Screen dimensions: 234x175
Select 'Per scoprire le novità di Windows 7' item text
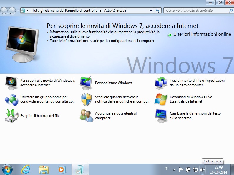(x=48, y=83)
